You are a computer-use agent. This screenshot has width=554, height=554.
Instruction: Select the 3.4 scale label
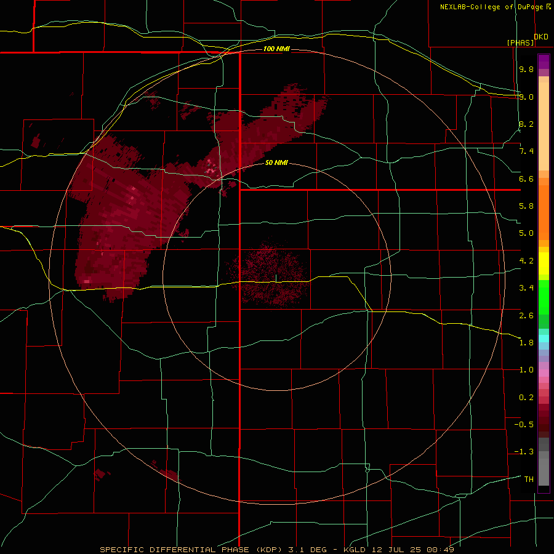(x=526, y=288)
